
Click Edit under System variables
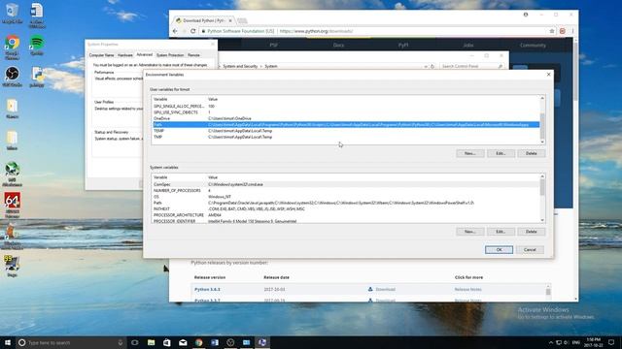click(x=501, y=232)
